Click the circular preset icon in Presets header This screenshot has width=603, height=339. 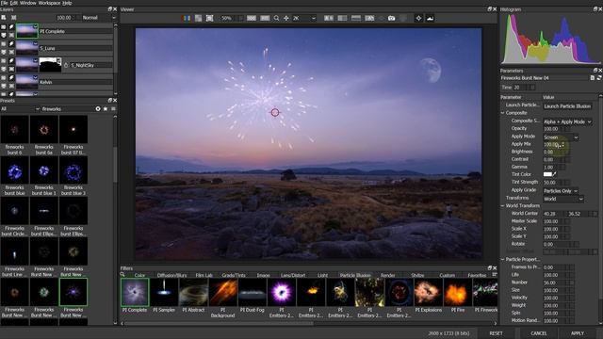coord(98,109)
